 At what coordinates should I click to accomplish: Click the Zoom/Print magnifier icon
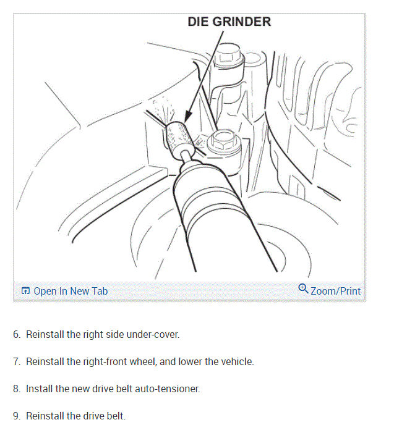pos(303,288)
